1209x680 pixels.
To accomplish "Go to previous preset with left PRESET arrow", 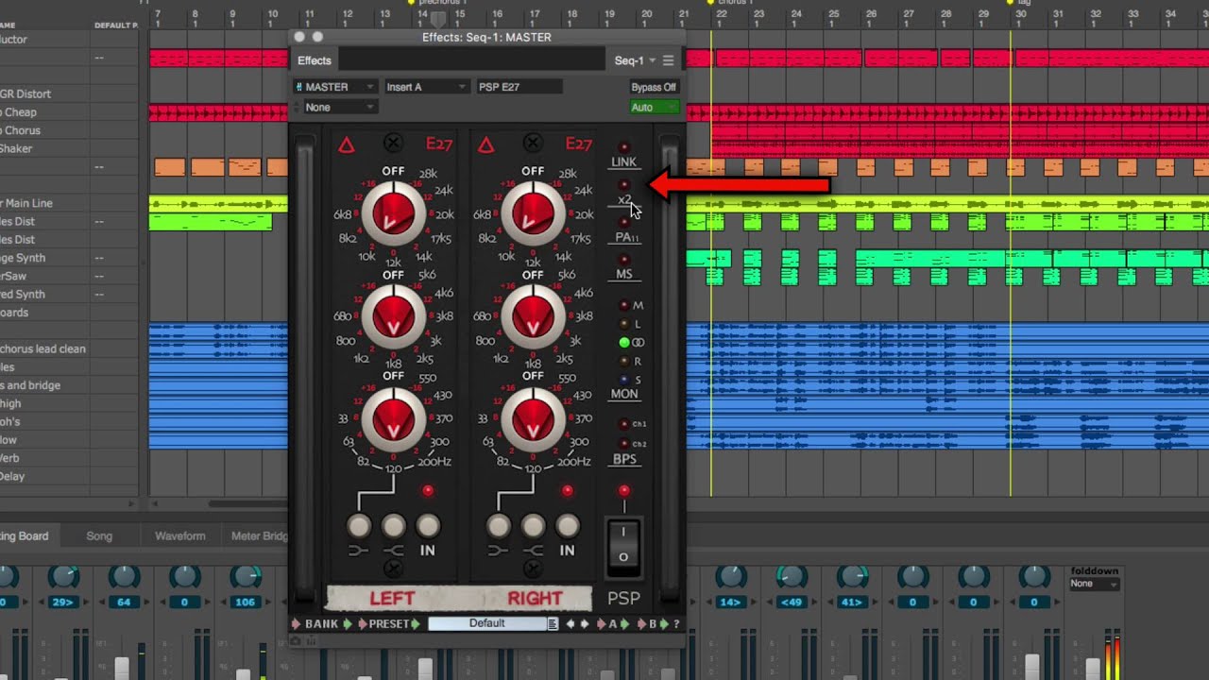I will coord(363,624).
